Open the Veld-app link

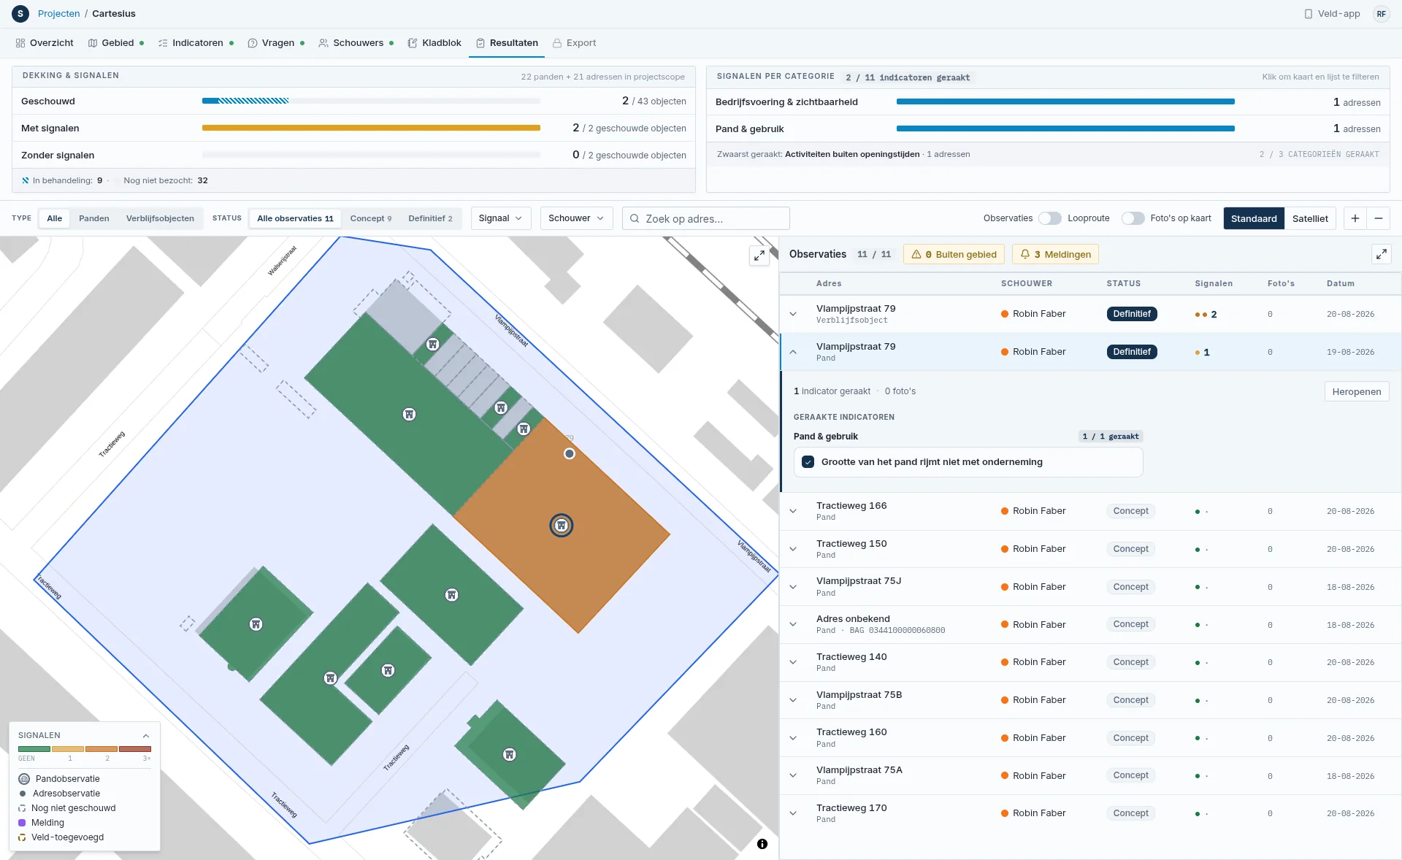tap(1332, 14)
